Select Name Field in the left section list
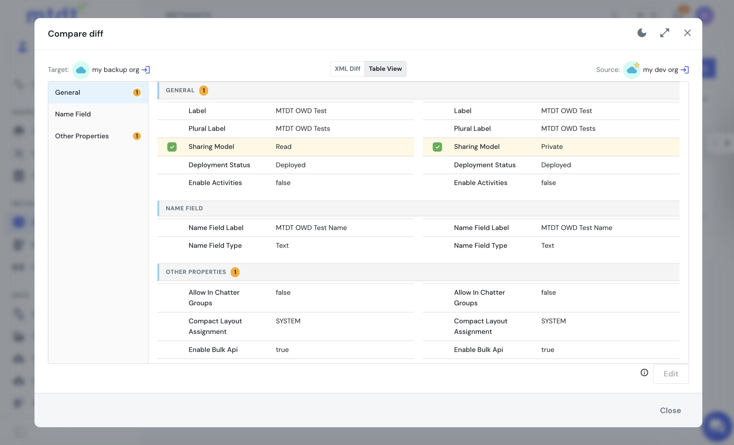The height and width of the screenshot is (445, 734). [98, 114]
